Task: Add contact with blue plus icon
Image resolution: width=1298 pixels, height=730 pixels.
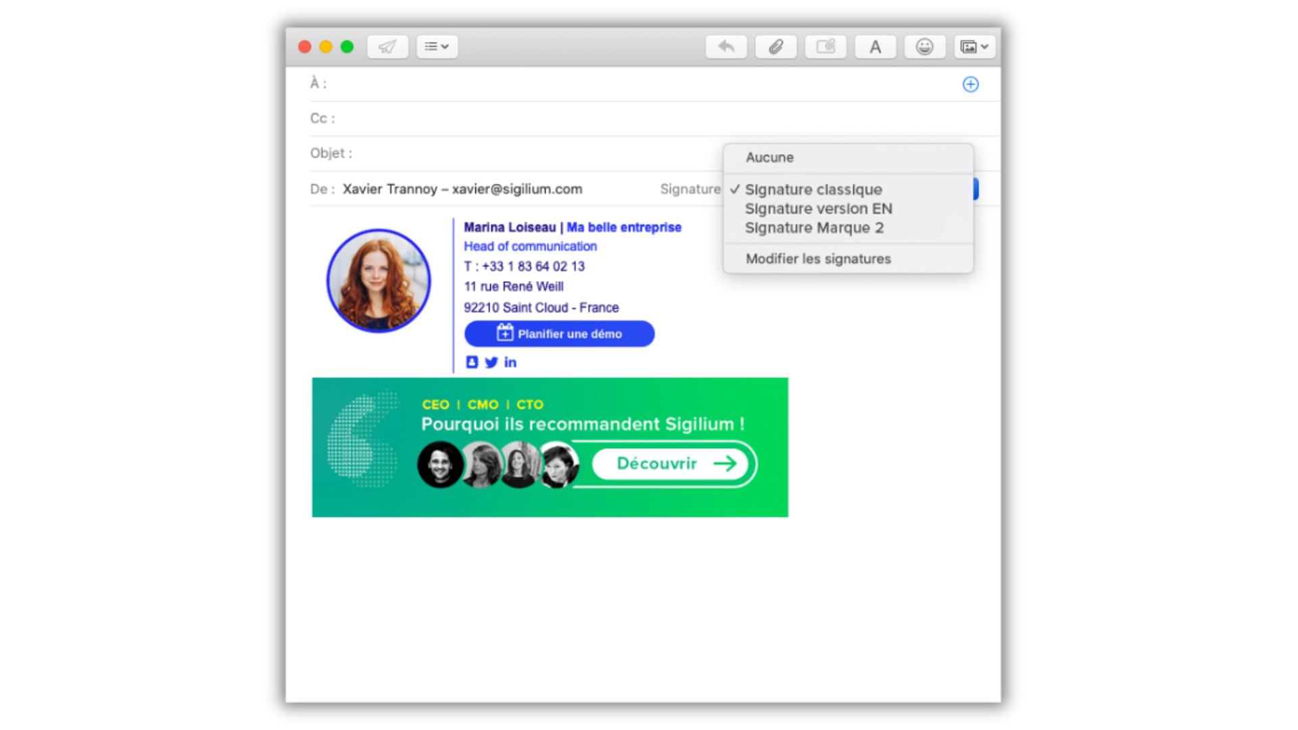Action: (x=970, y=84)
